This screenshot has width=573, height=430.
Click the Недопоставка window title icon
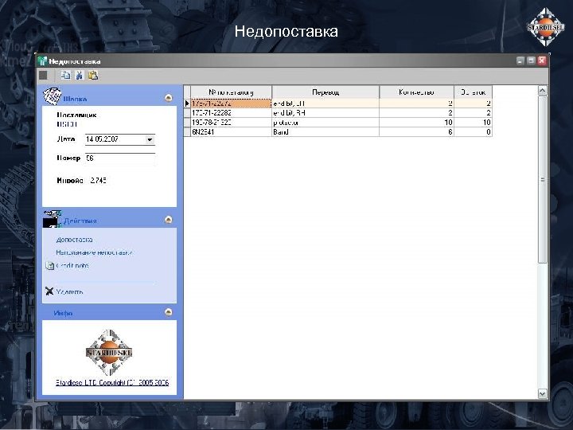click(x=42, y=61)
